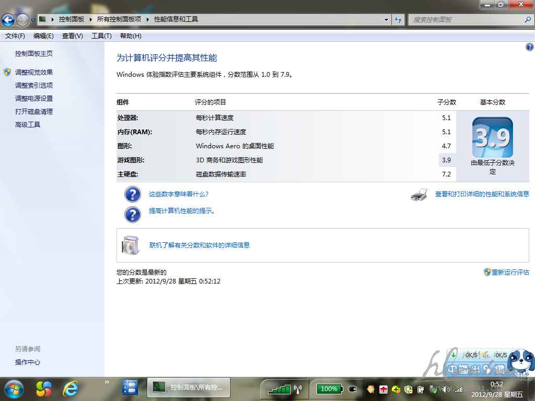535x401 pixels.
Task: Click the blue Back arrow button
Action: [x=8, y=20]
